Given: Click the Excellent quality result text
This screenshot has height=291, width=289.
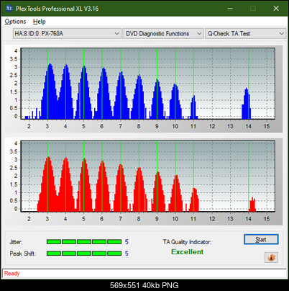Looking at the screenshot, I should click(188, 252).
